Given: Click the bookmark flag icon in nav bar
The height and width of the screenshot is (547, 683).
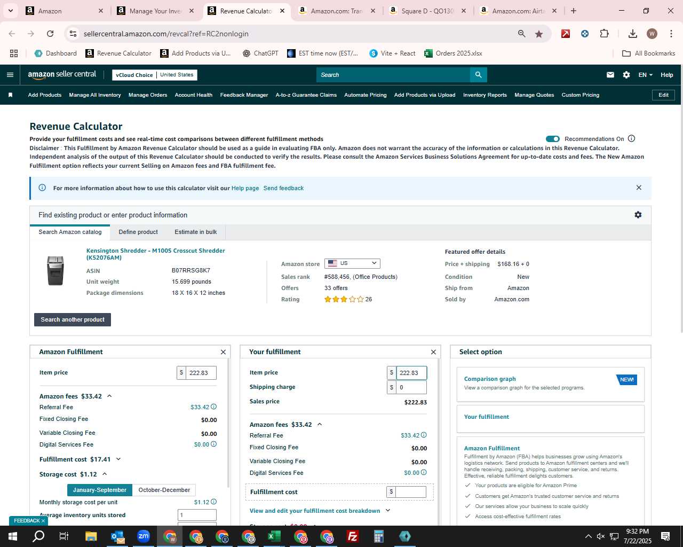Looking at the screenshot, I should point(10,95).
